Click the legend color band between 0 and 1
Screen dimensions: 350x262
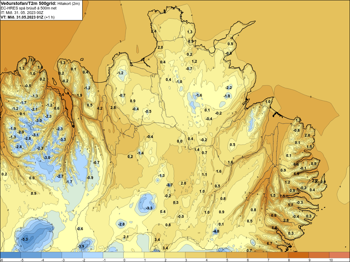[x=134, y=255]
